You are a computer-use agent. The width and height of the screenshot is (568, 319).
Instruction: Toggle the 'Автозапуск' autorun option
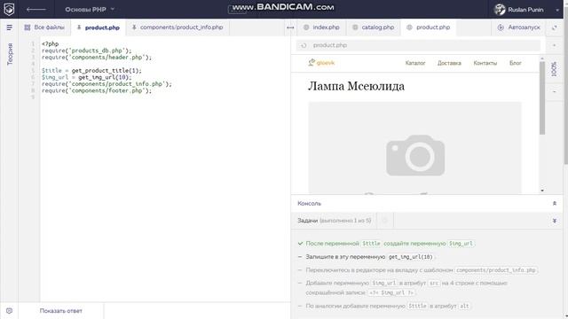pos(518,27)
